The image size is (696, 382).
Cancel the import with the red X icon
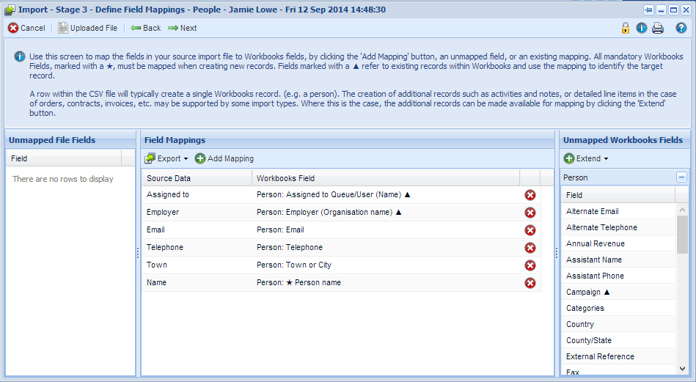tap(26, 28)
